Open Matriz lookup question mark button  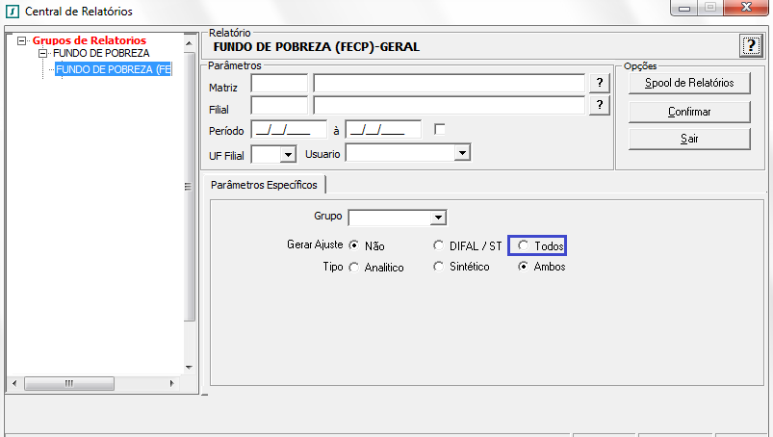[x=600, y=83]
